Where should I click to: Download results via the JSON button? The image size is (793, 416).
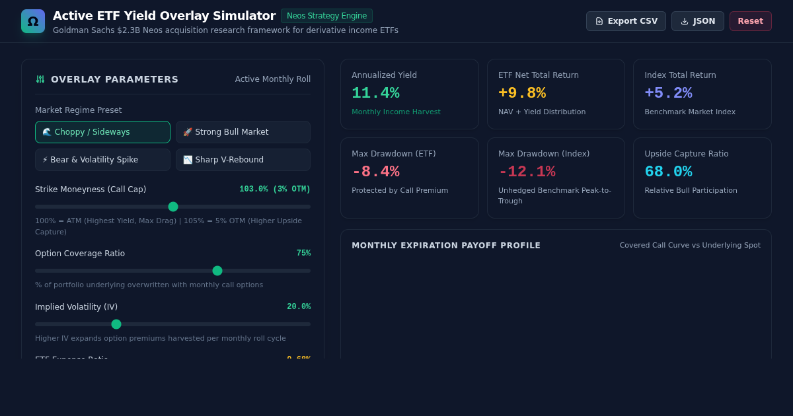click(x=698, y=21)
